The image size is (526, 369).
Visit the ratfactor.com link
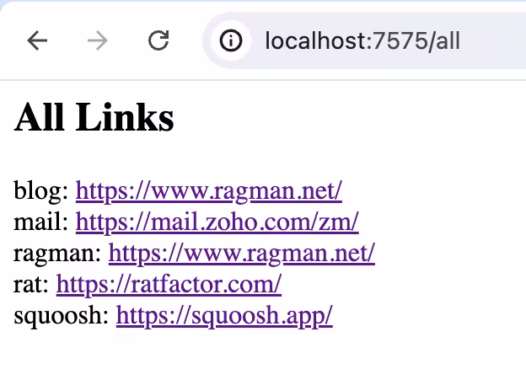point(169,285)
